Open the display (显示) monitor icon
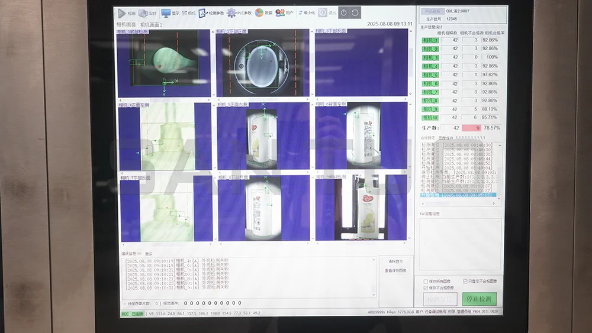The width and height of the screenshot is (592, 333). 166,13
